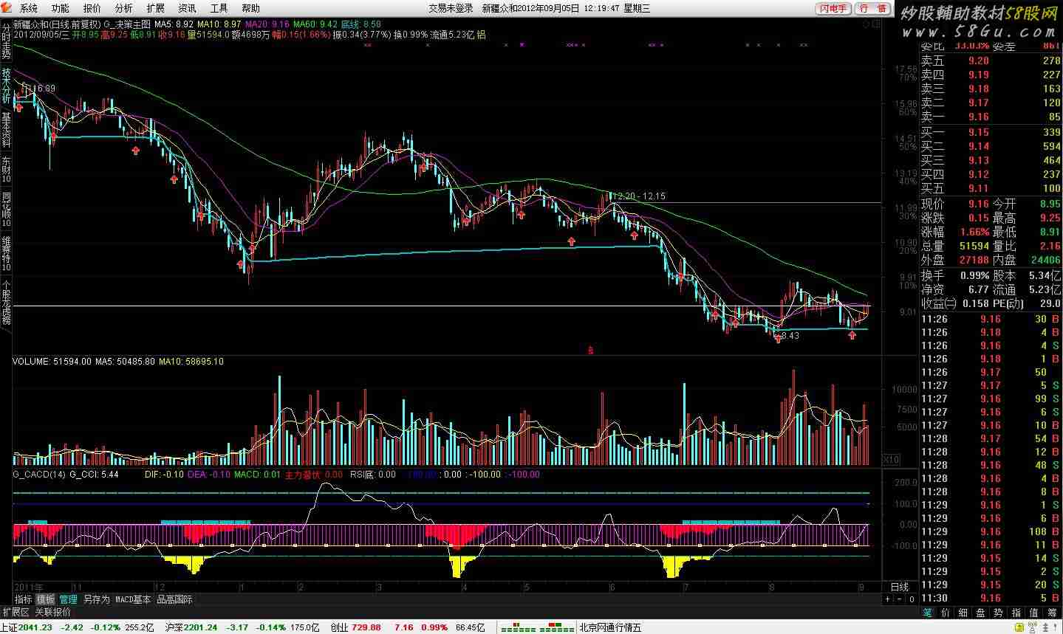Expand the 扩展区 panel
Viewport: 1063px width, 634px height.
[16, 612]
